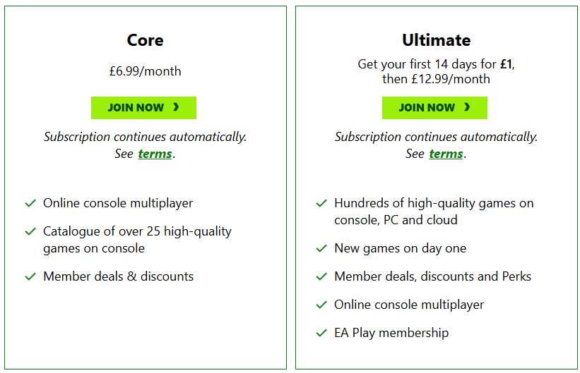Click the Ultimate plan heading
The image size is (580, 373).
tap(436, 40)
